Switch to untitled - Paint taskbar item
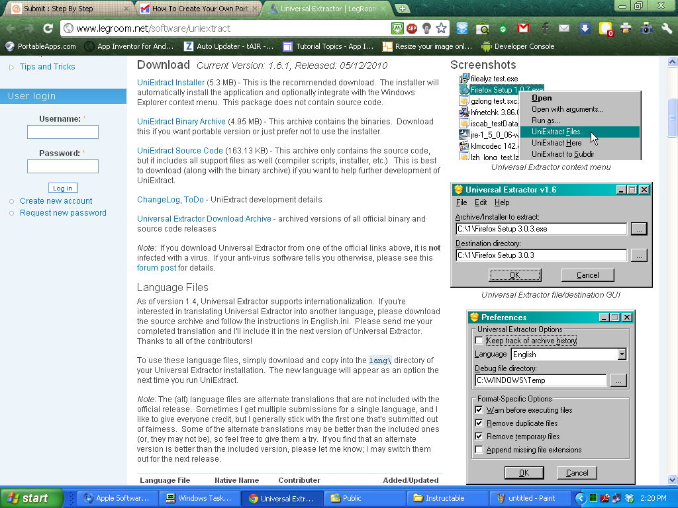The width and height of the screenshot is (678, 508). (x=529, y=498)
